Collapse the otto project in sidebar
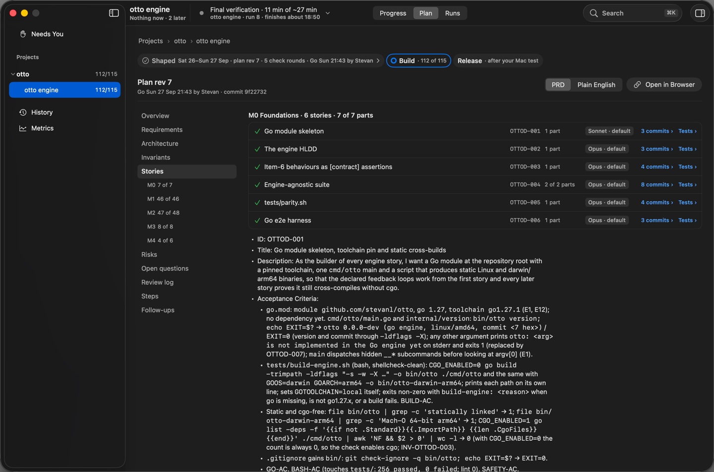The width and height of the screenshot is (714, 472). [12, 74]
